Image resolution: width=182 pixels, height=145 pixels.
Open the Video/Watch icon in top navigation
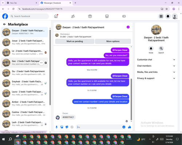tap(90, 16)
